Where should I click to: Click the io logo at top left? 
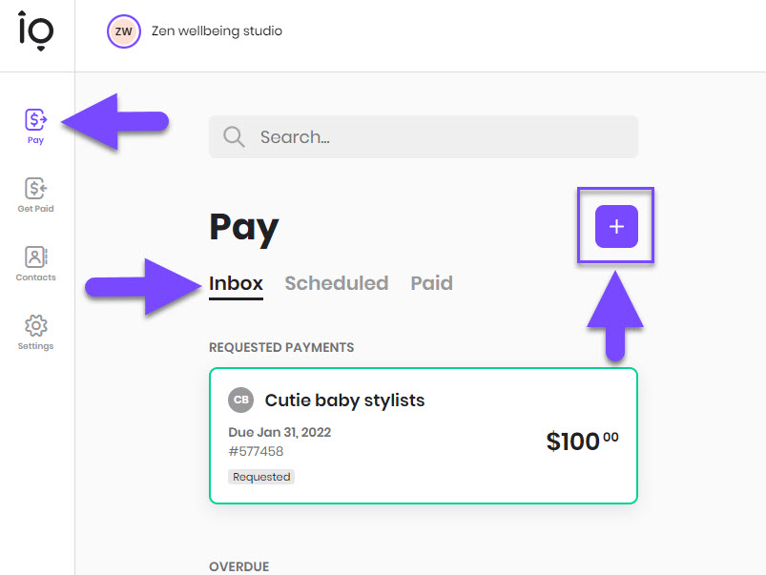pyautogui.click(x=35, y=29)
